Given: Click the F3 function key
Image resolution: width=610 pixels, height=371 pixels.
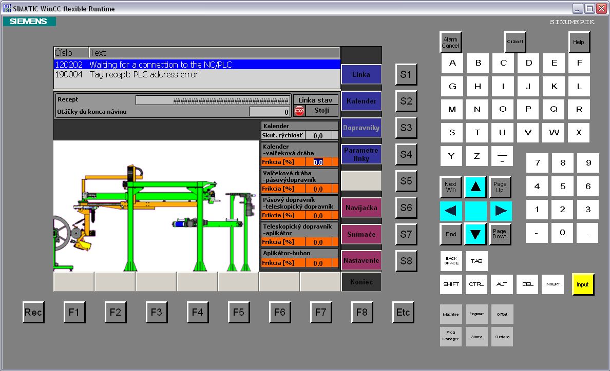Looking at the screenshot, I should [157, 312].
